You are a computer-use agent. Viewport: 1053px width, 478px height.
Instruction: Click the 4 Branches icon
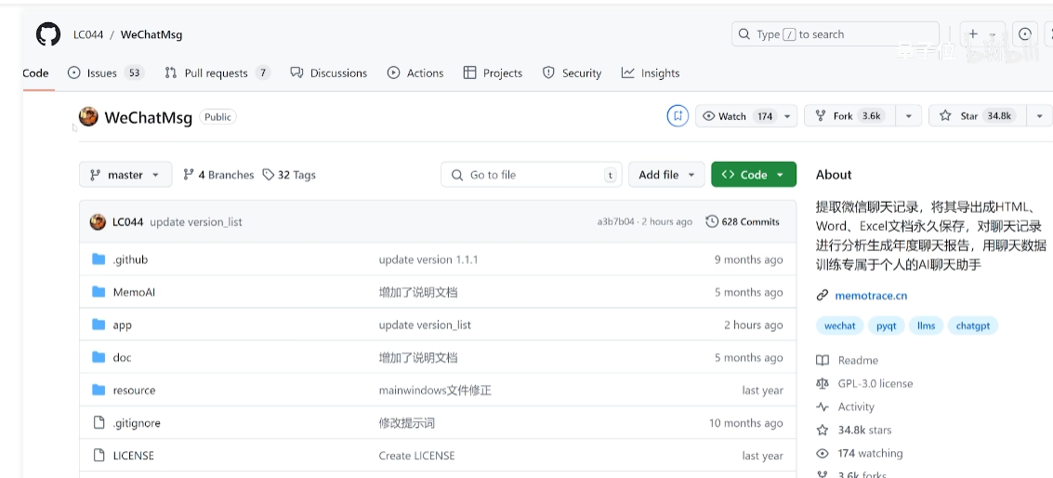[189, 175]
